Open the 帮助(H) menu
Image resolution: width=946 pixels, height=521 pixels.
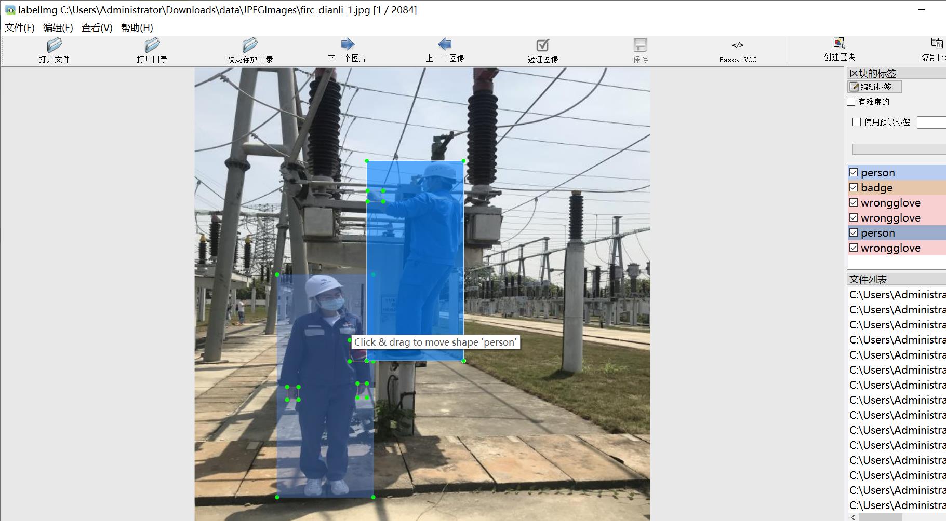point(137,28)
